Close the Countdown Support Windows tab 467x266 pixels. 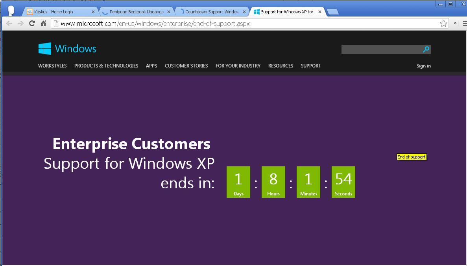tap(245, 12)
